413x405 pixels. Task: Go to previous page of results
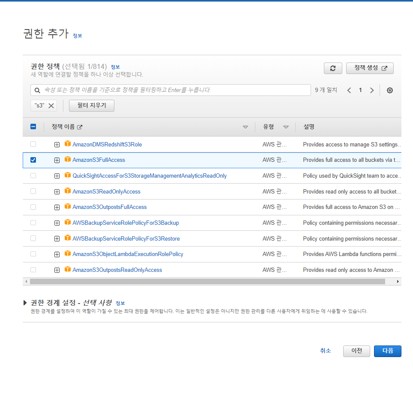click(x=349, y=90)
